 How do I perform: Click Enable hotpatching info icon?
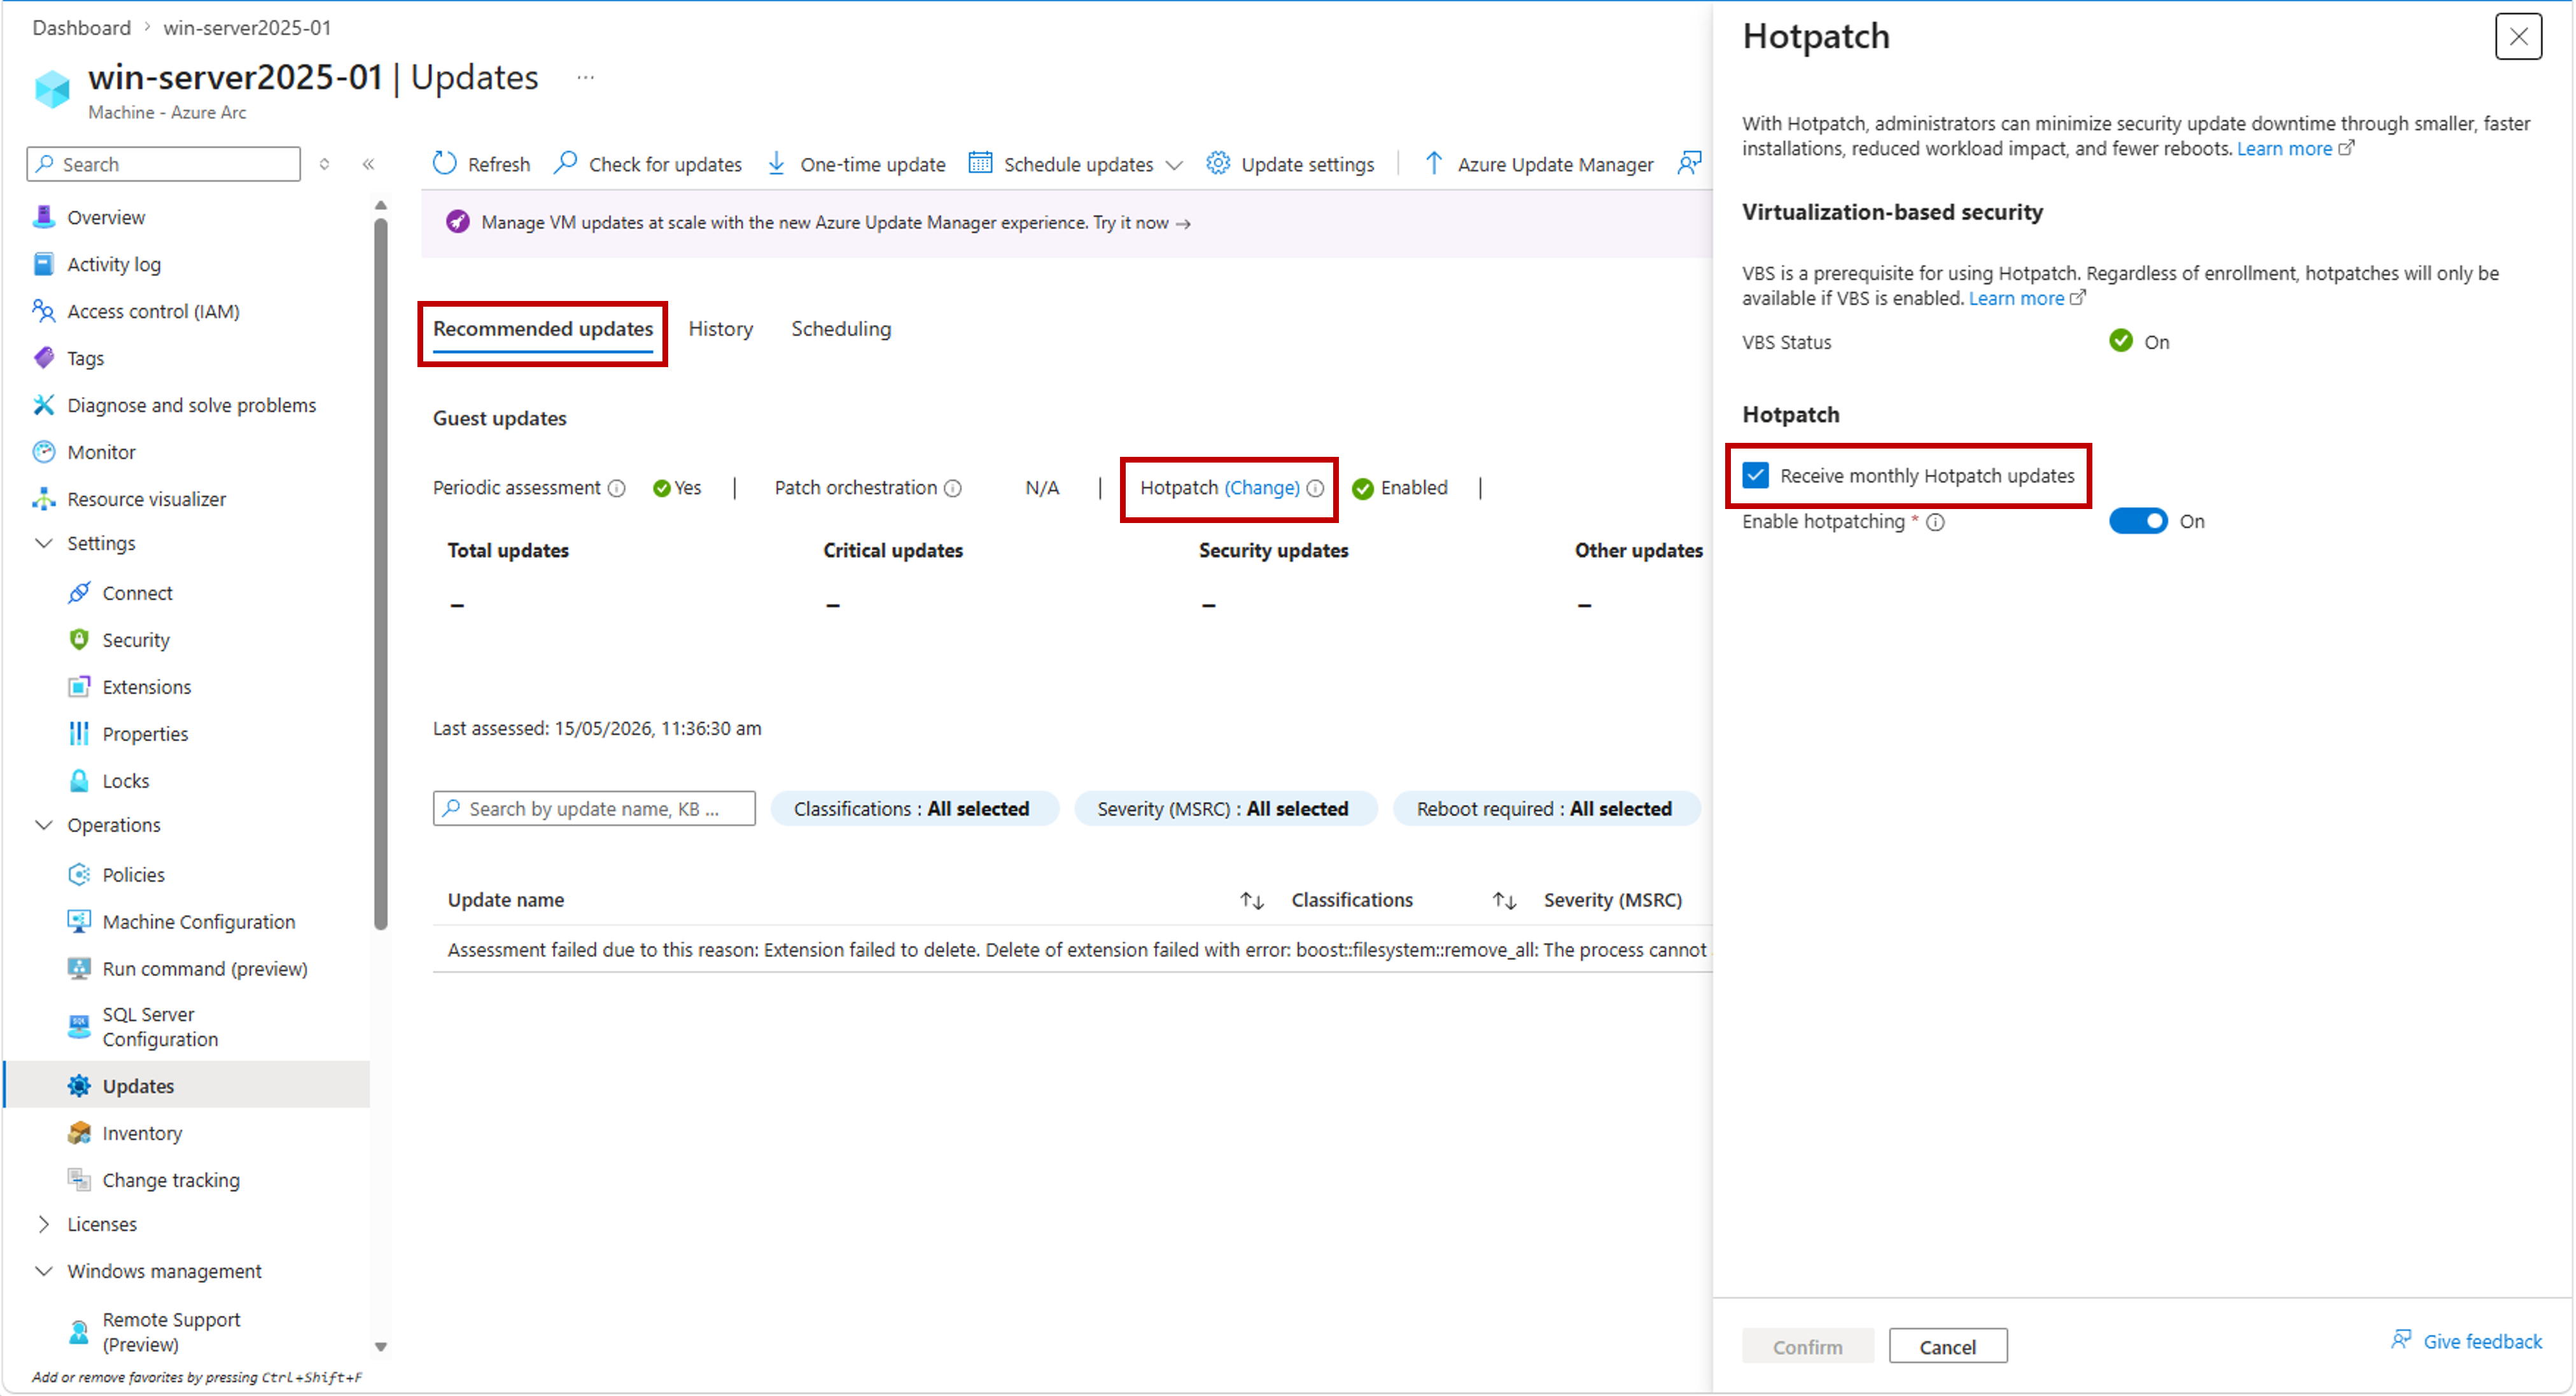click(x=1936, y=522)
